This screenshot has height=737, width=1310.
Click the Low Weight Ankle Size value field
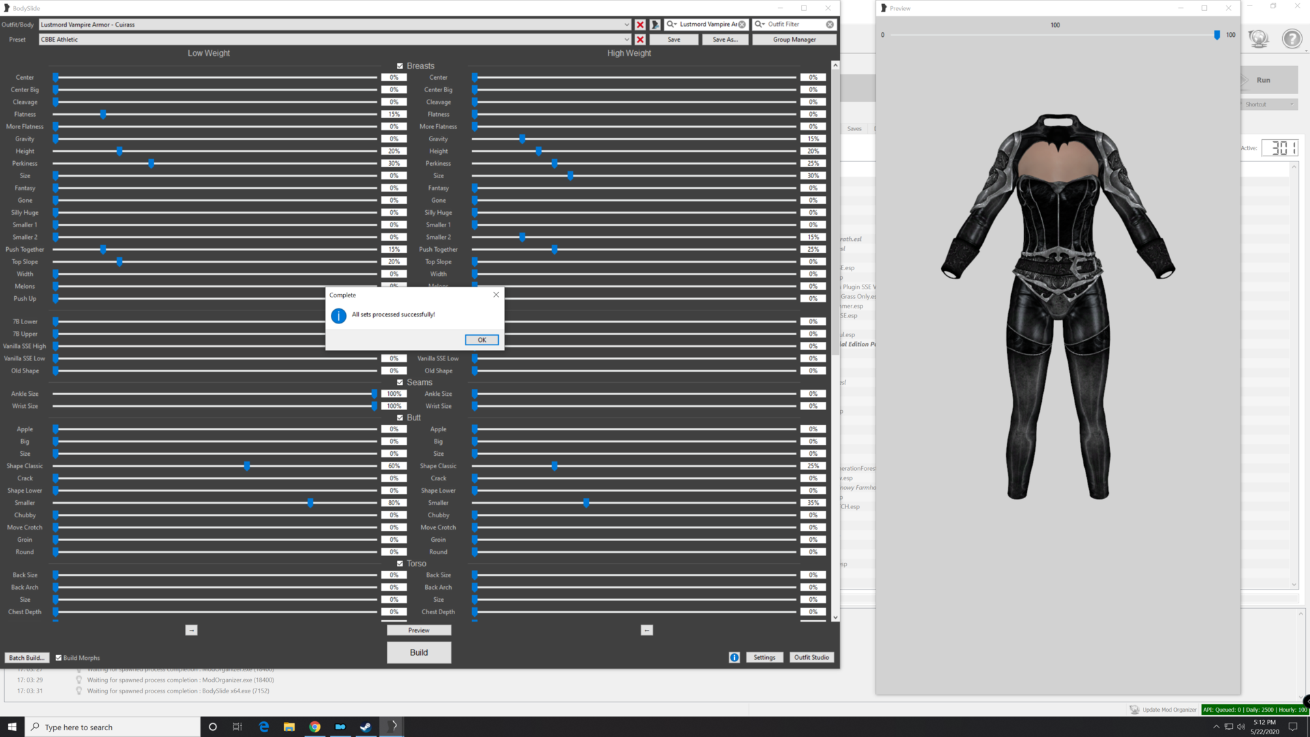(394, 394)
